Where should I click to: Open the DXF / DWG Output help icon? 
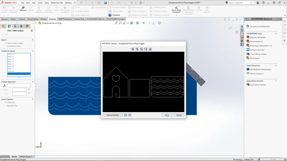[x=32, y=30]
